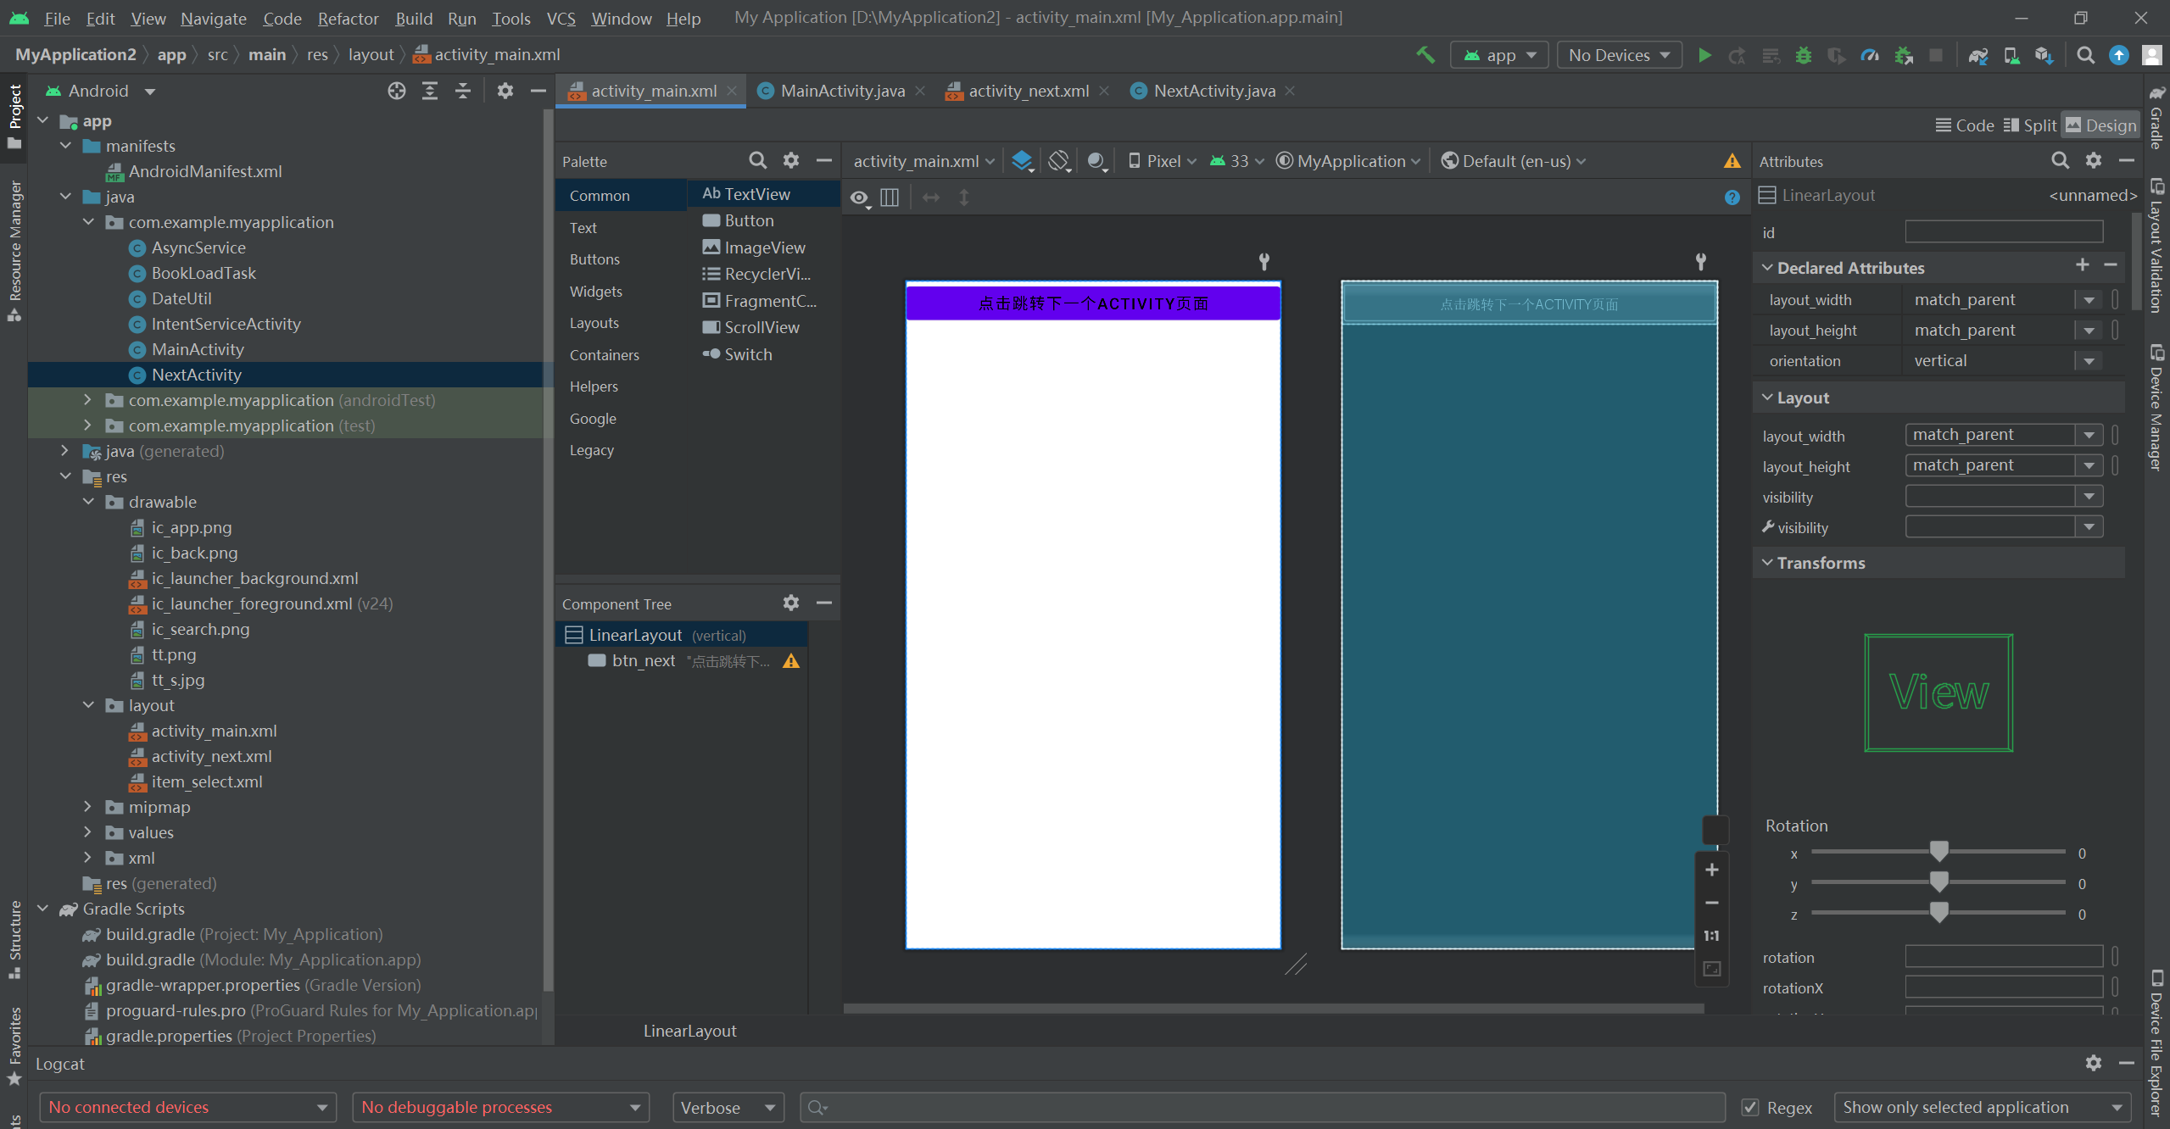Viewport: 2170px width, 1129px height.
Task: Click the Palette search icon
Action: click(757, 161)
